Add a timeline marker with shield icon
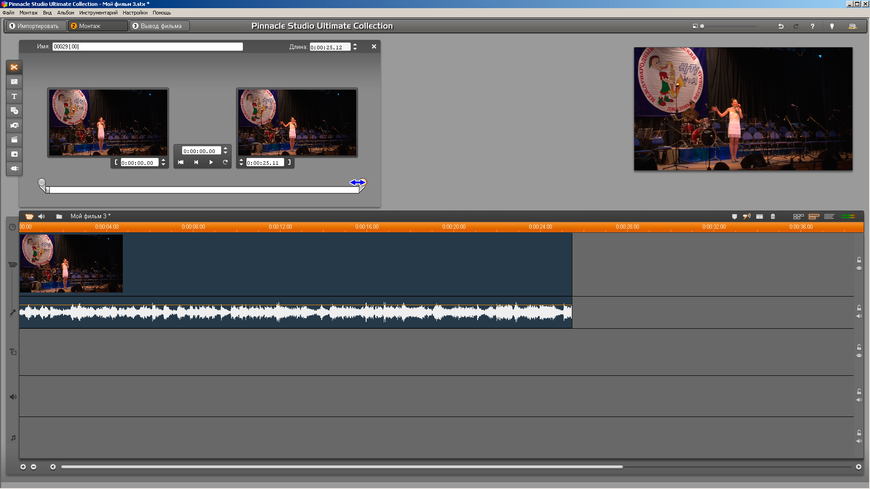The width and height of the screenshot is (870, 489). (x=735, y=216)
